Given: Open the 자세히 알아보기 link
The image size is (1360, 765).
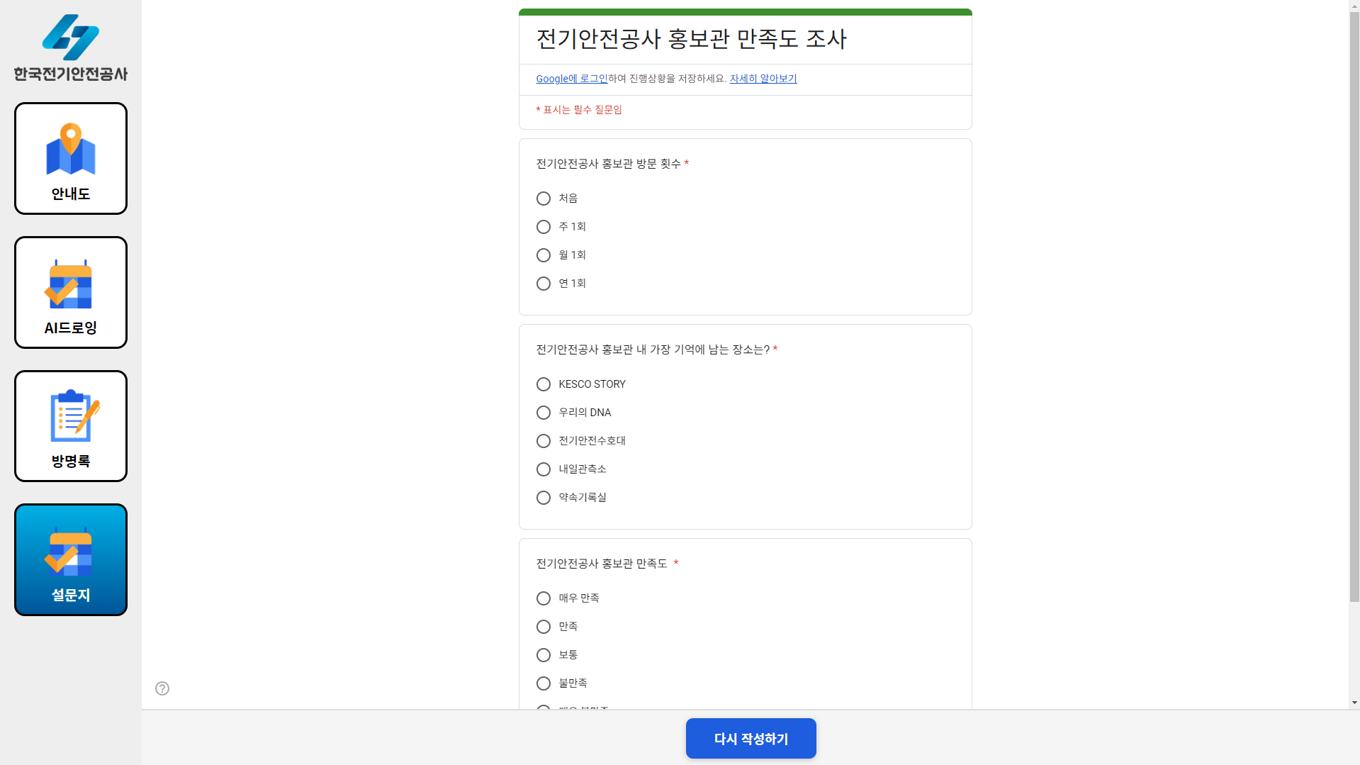Looking at the screenshot, I should pos(763,79).
